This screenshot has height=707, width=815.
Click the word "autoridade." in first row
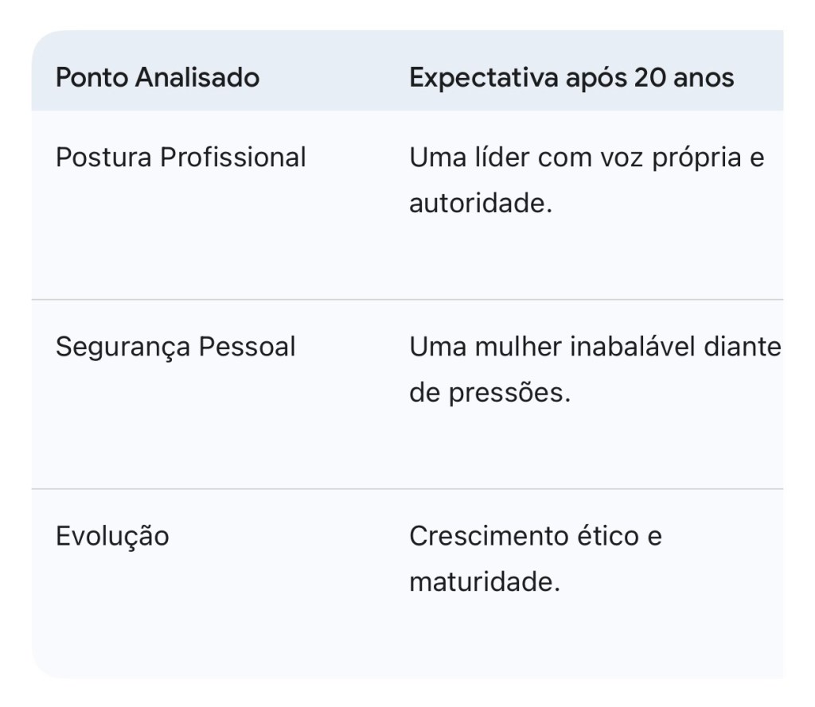click(480, 204)
